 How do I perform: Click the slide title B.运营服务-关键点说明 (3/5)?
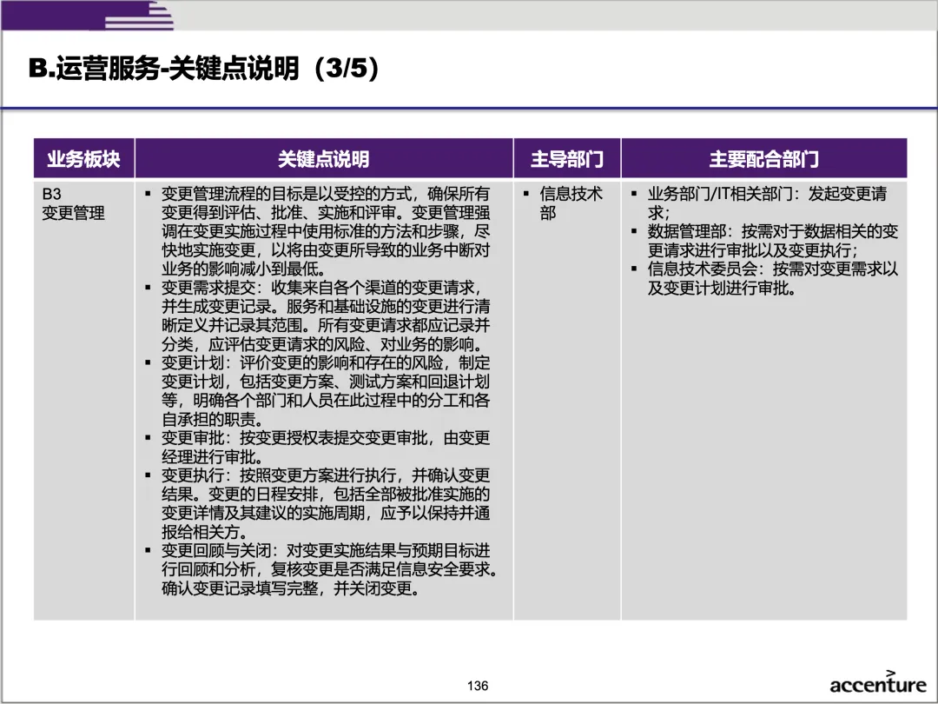pyautogui.click(x=203, y=68)
